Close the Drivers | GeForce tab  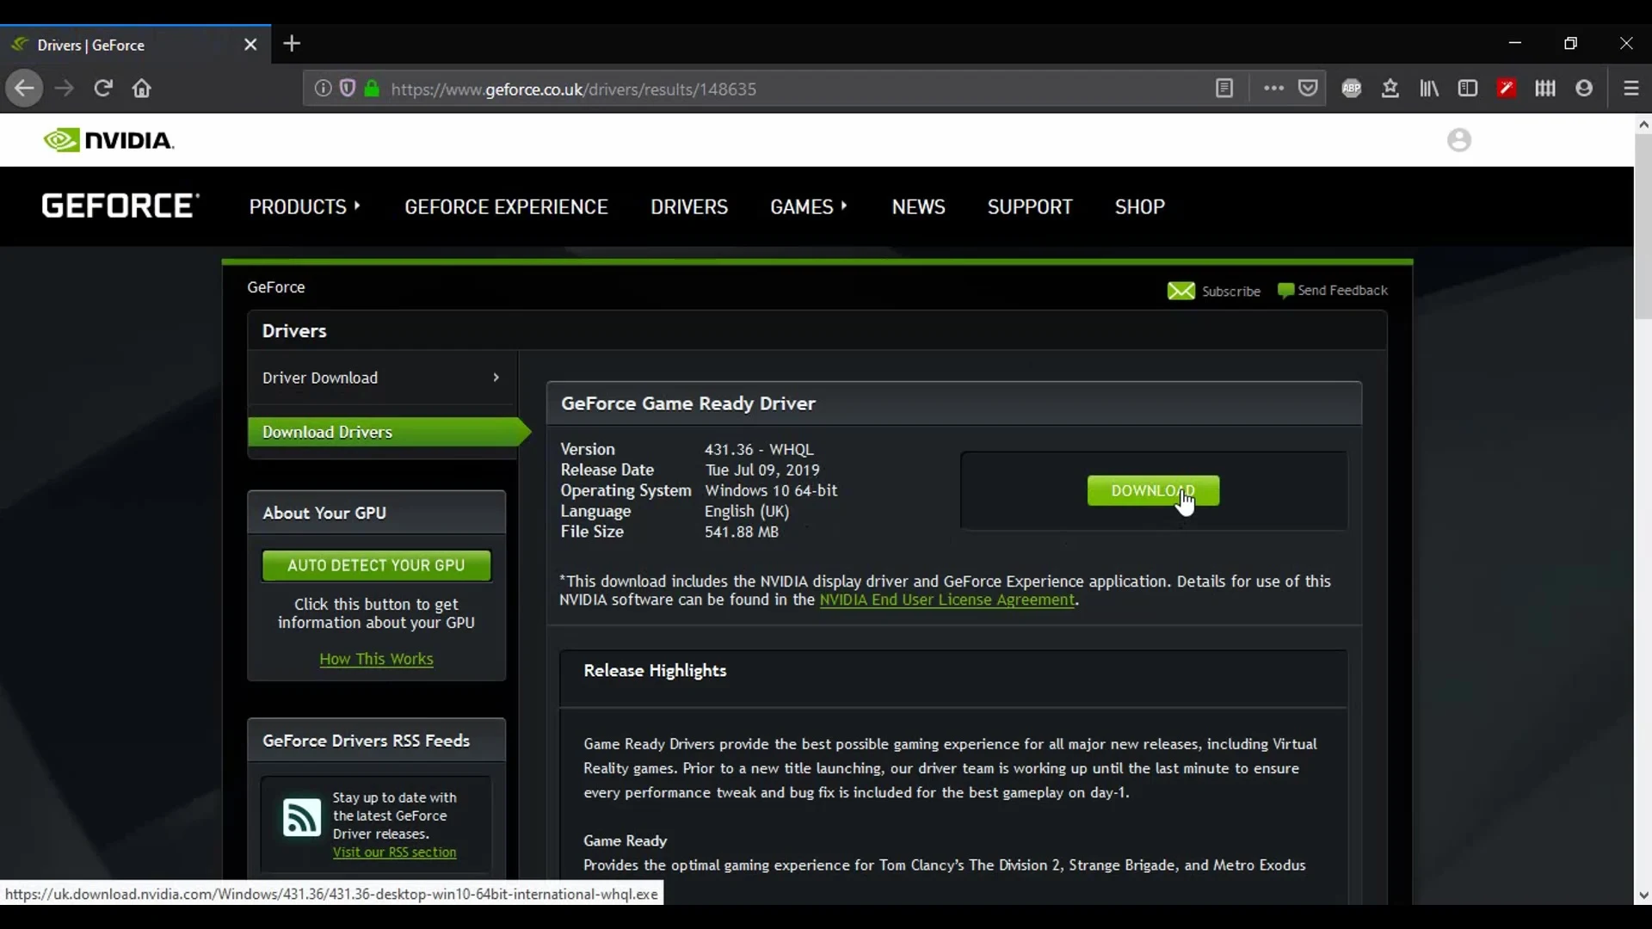(x=250, y=45)
